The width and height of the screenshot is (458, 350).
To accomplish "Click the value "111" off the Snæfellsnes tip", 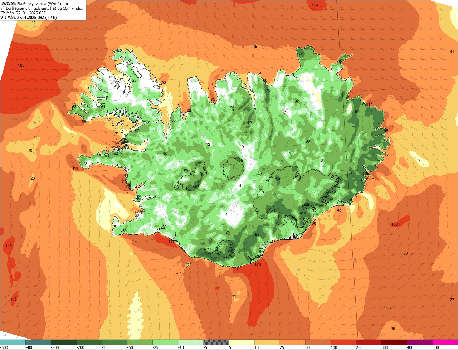I will pyautogui.click(x=75, y=168).
